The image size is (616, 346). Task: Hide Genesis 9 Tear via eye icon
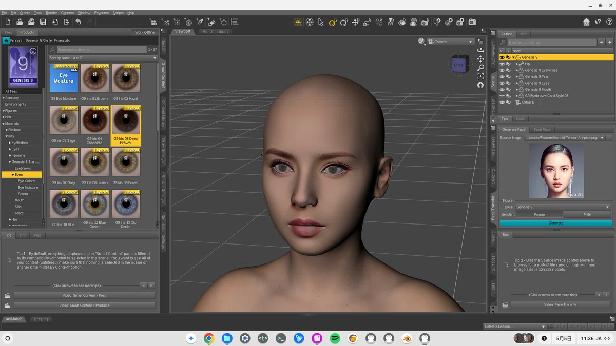502,77
